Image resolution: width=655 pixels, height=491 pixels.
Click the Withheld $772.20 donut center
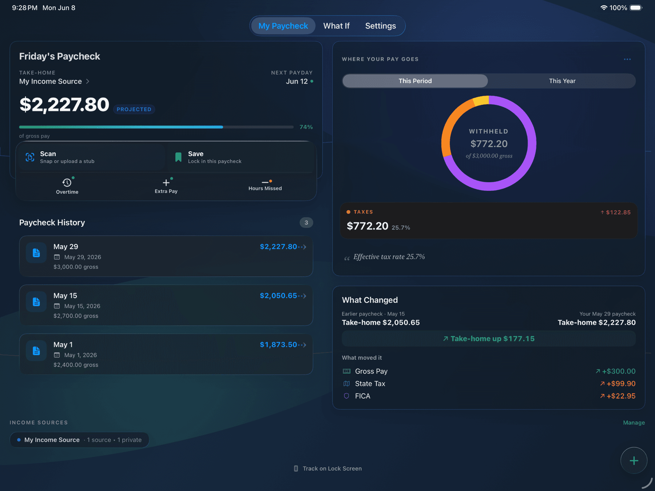pyautogui.click(x=489, y=144)
